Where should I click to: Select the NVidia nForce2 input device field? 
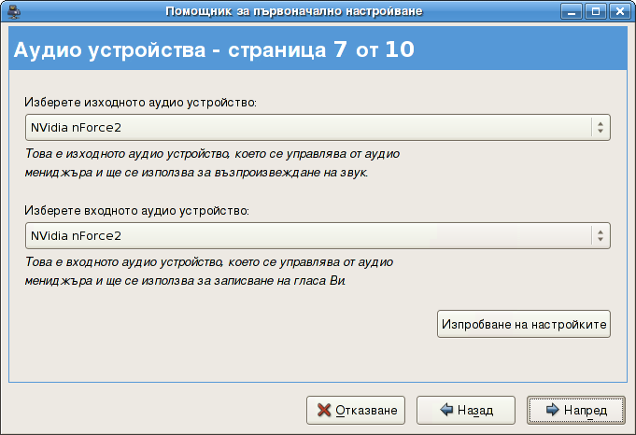tap(308, 235)
